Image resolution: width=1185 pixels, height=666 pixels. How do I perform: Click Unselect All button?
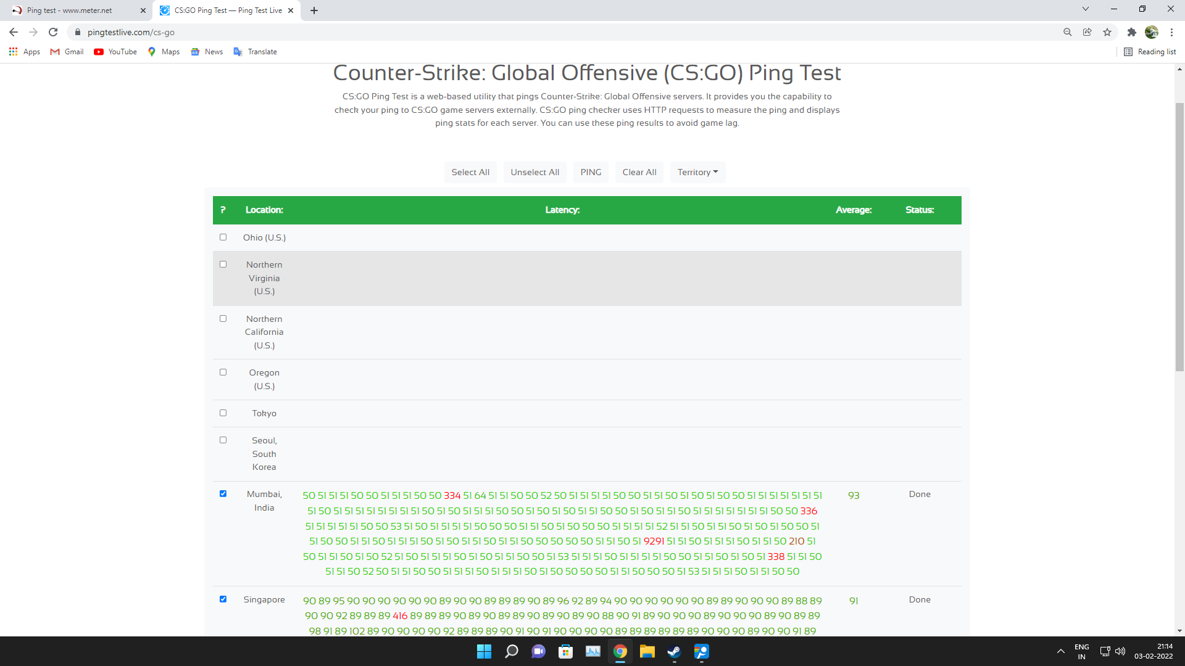pyautogui.click(x=535, y=172)
